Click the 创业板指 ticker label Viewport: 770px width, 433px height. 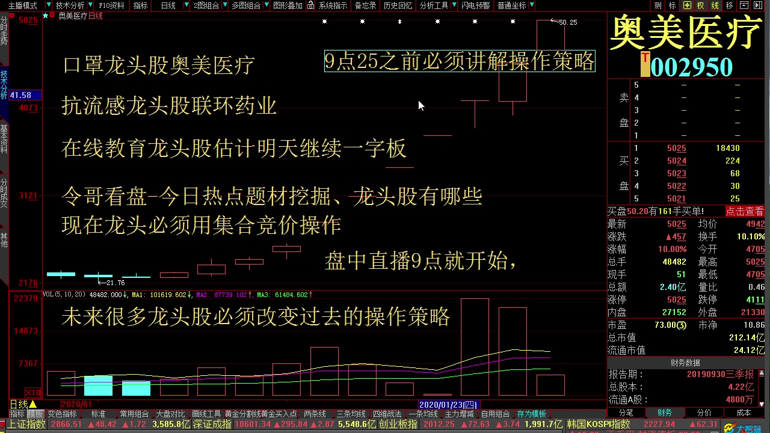coord(397,425)
